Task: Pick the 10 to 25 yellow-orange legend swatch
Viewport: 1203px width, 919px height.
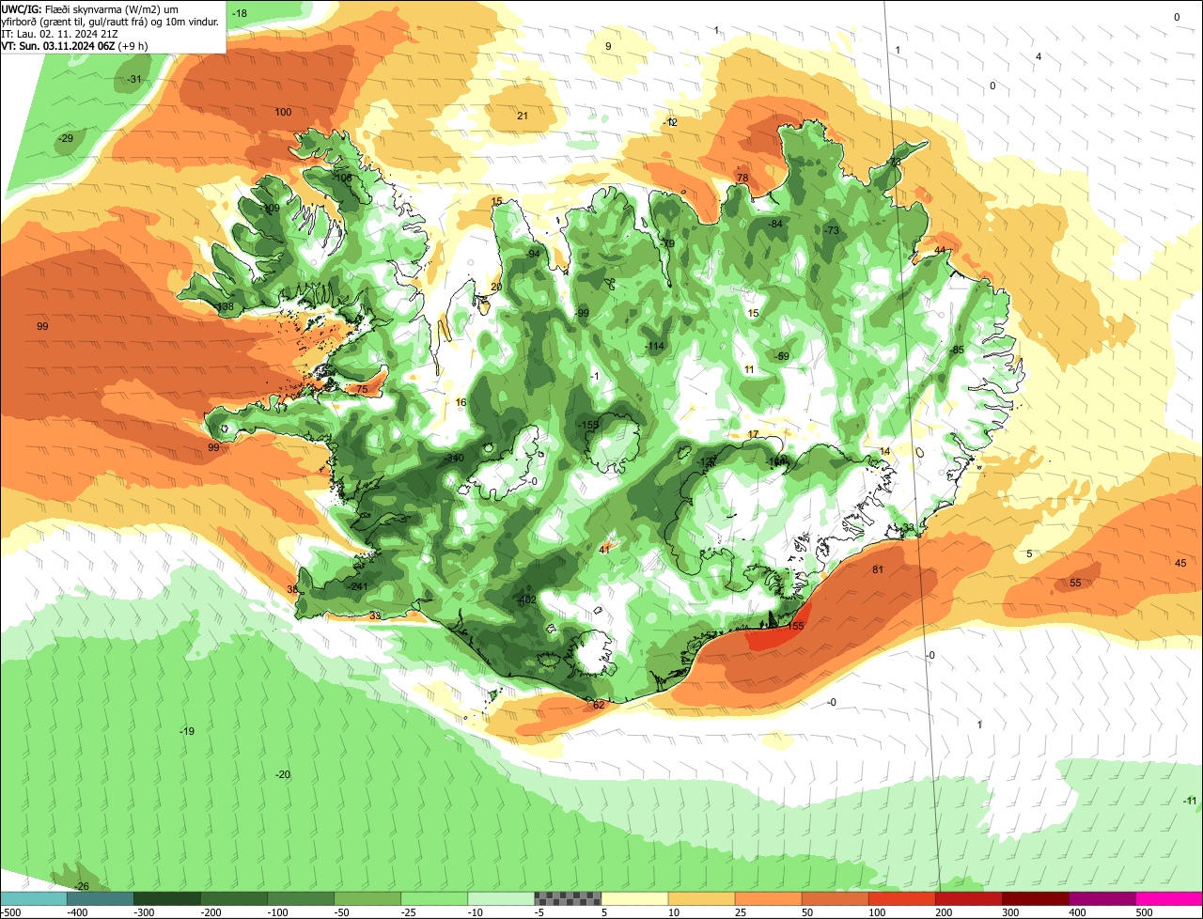Action: point(701,898)
